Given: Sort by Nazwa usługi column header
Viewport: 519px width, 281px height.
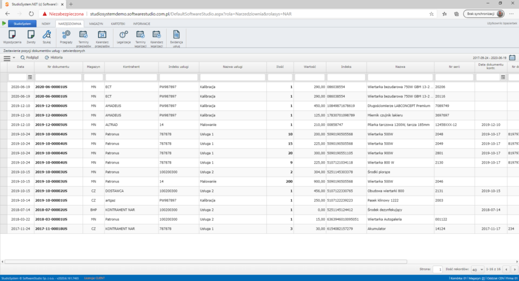Looking at the screenshot, I should click(233, 67).
